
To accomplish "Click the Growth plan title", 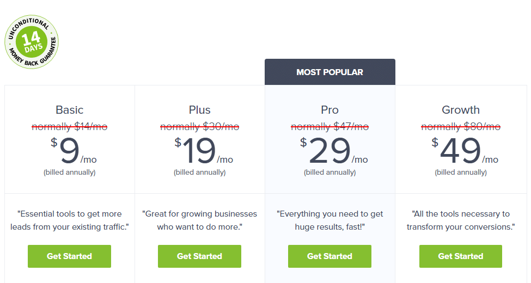I will click(x=461, y=110).
